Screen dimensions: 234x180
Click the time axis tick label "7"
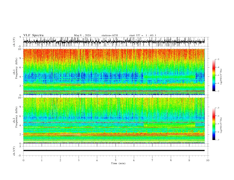pos(152,160)
